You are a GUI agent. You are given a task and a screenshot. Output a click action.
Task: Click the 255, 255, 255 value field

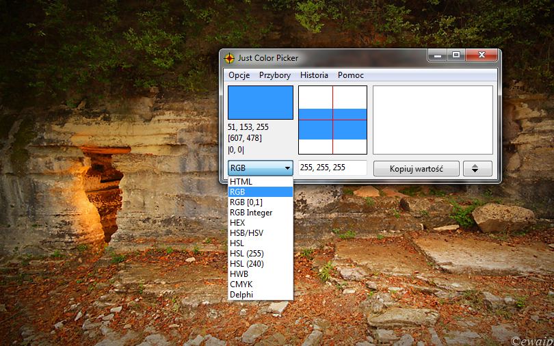[x=333, y=168]
